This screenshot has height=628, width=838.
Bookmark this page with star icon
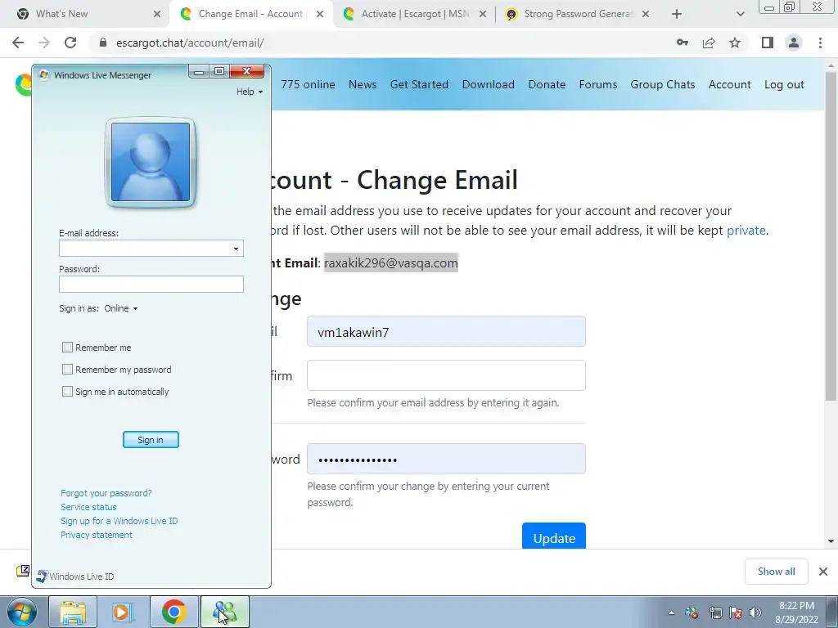[x=735, y=43]
